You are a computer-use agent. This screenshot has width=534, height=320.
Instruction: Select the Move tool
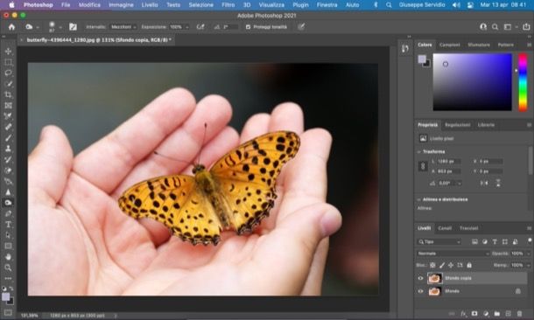point(8,52)
